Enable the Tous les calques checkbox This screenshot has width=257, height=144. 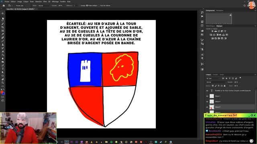(x=99, y=6)
